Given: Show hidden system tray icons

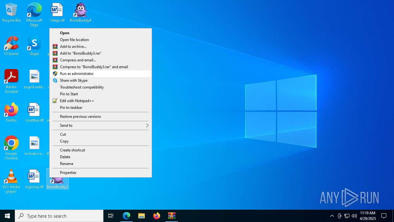Looking at the screenshot, I should point(332,216).
